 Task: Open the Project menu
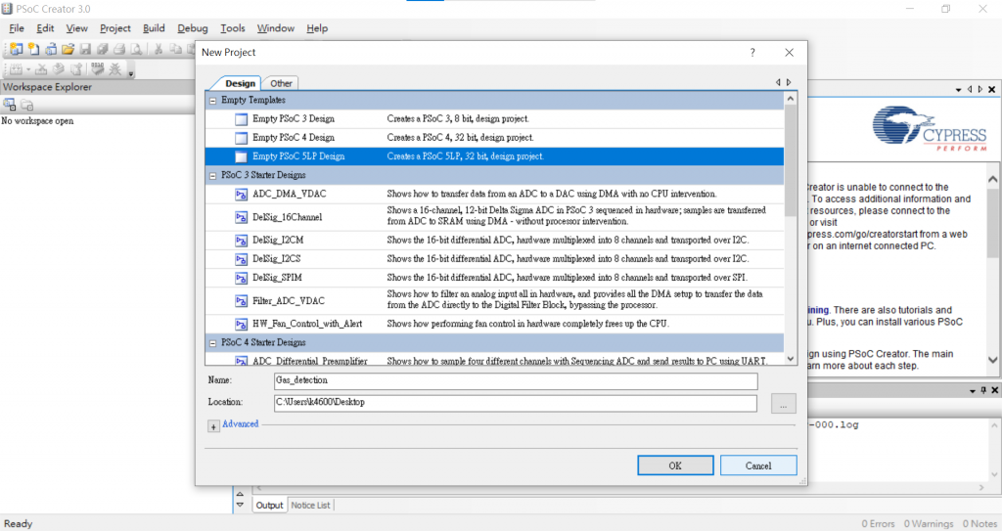pyautogui.click(x=115, y=28)
